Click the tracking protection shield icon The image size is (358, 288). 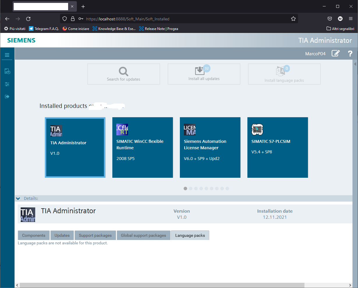65,19
